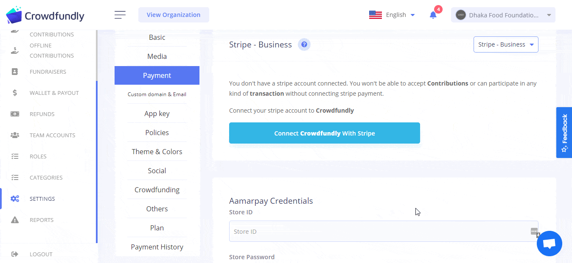This screenshot has height=263, width=572.
Task: Click the Wallet & Payout dollar icon
Action: pos(15,93)
